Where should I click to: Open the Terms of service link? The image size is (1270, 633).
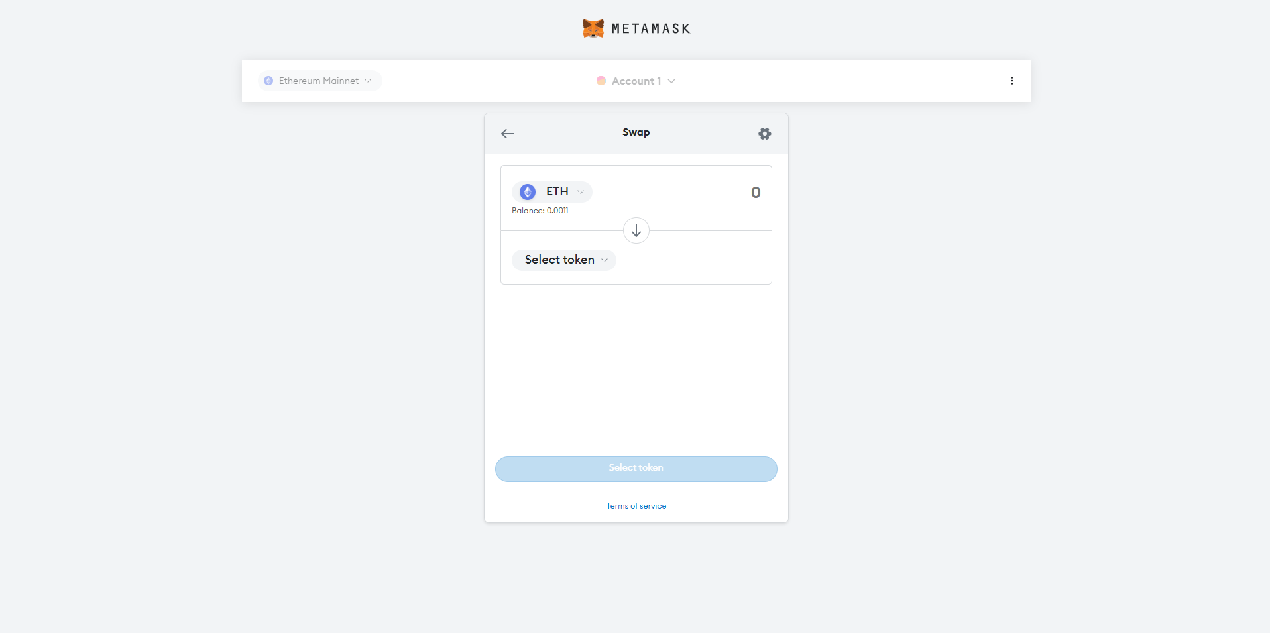click(636, 506)
